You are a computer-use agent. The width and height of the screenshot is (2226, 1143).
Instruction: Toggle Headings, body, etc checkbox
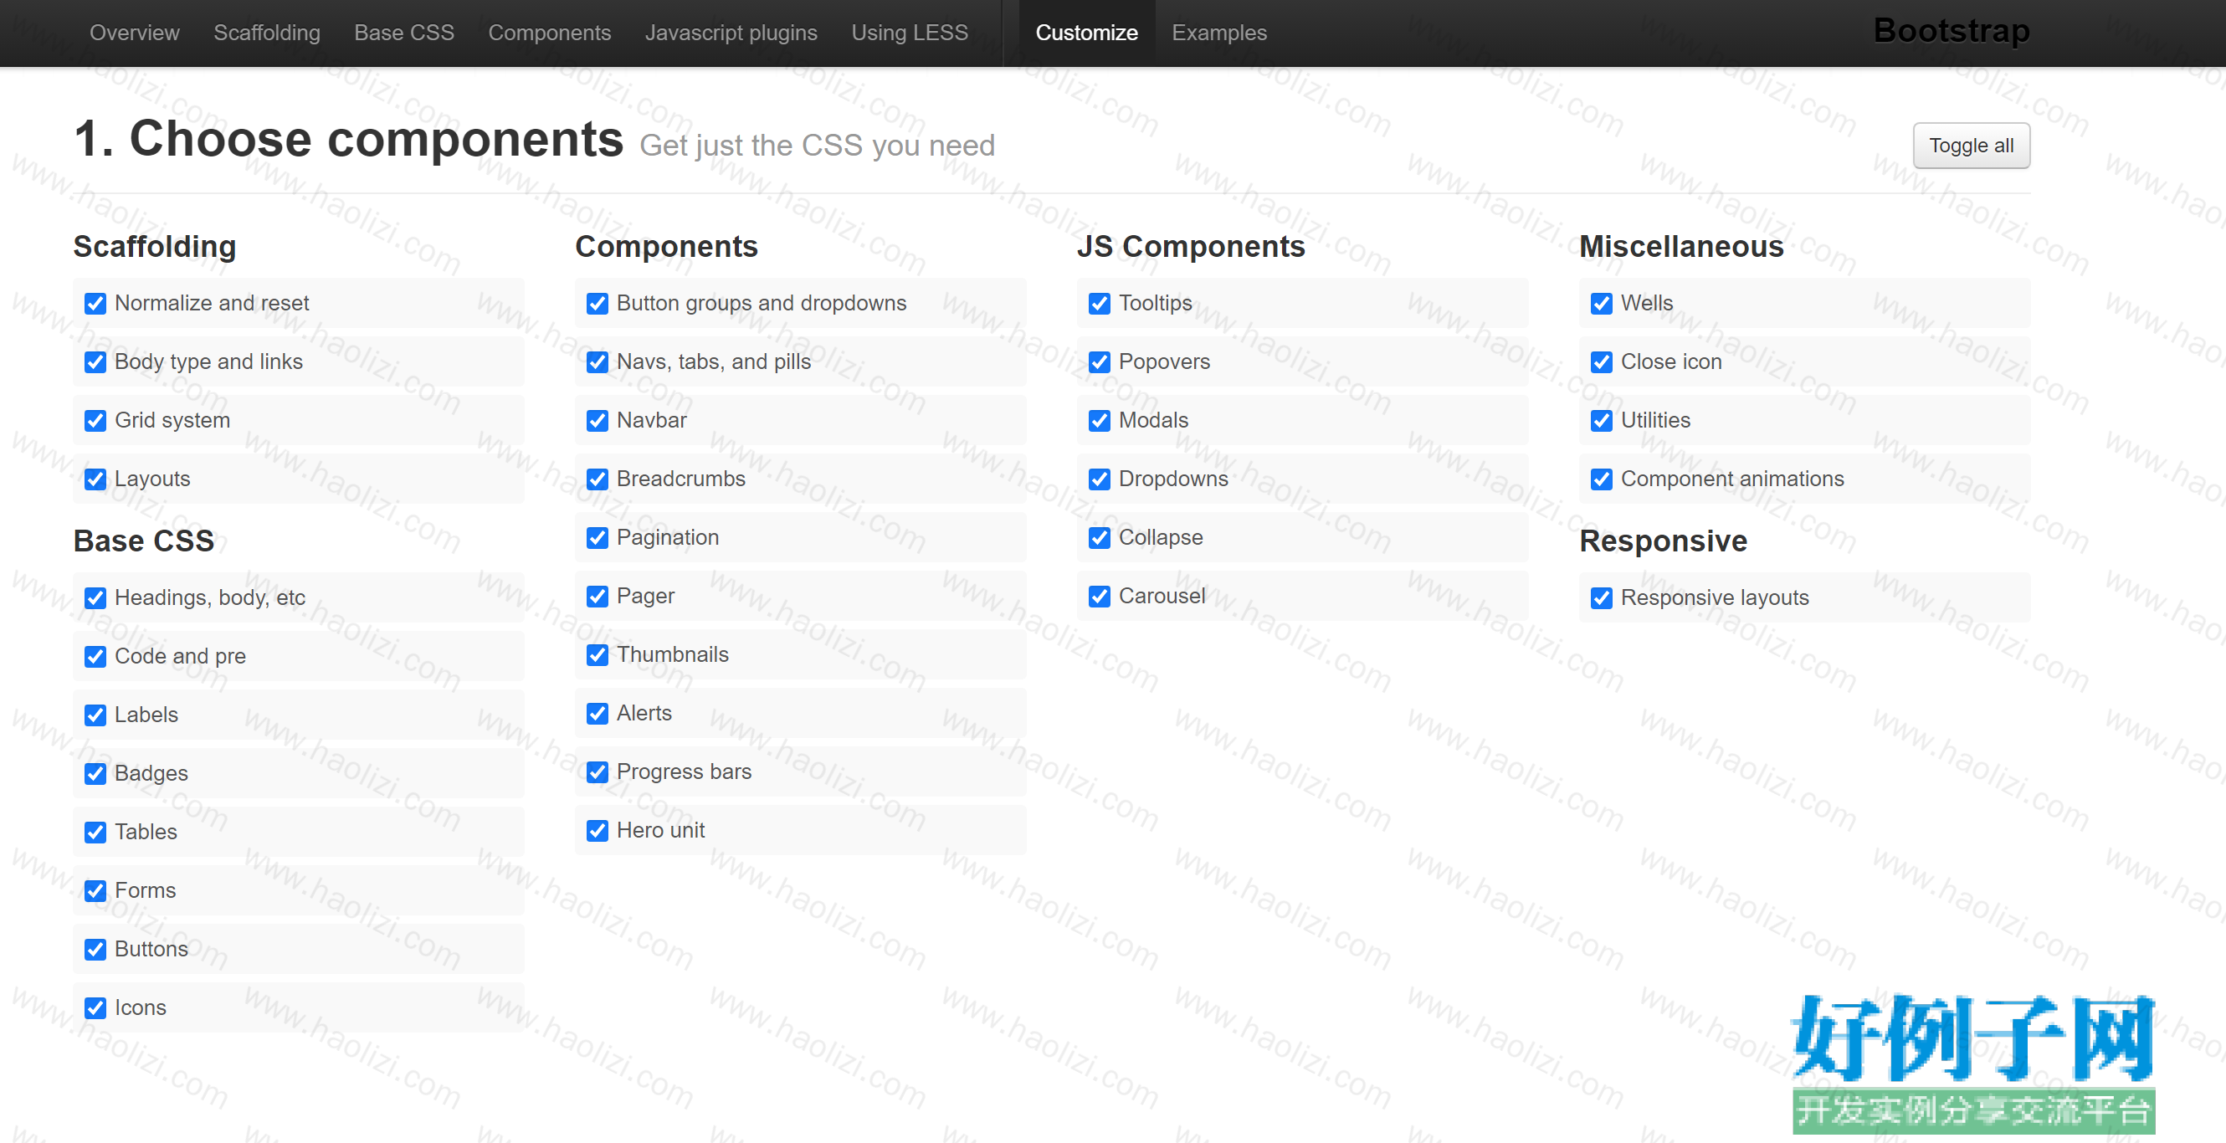(x=95, y=599)
